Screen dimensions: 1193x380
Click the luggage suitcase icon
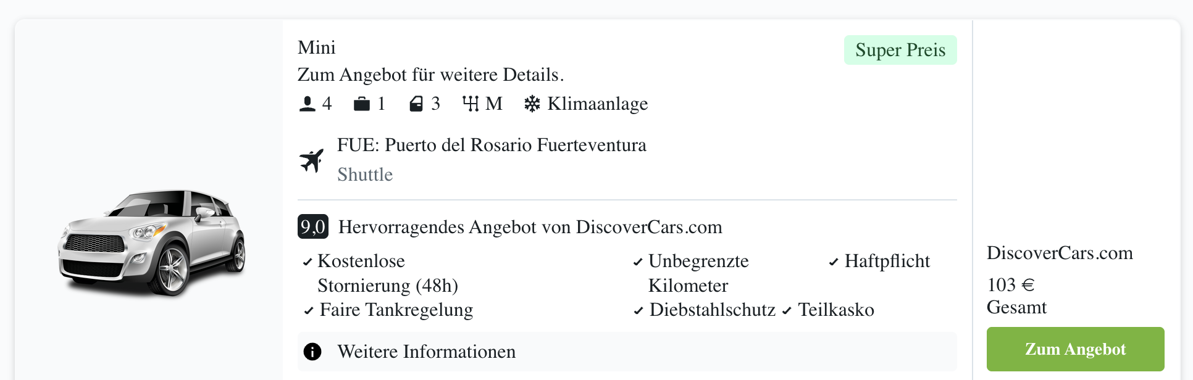pyautogui.click(x=361, y=104)
